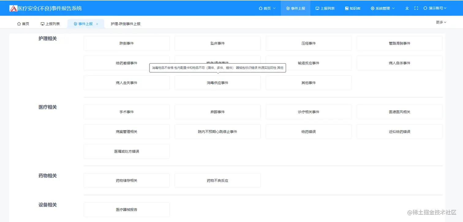The height and width of the screenshot is (222, 463).
Task: Click the download icon in the header
Action: click(x=407, y=8)
